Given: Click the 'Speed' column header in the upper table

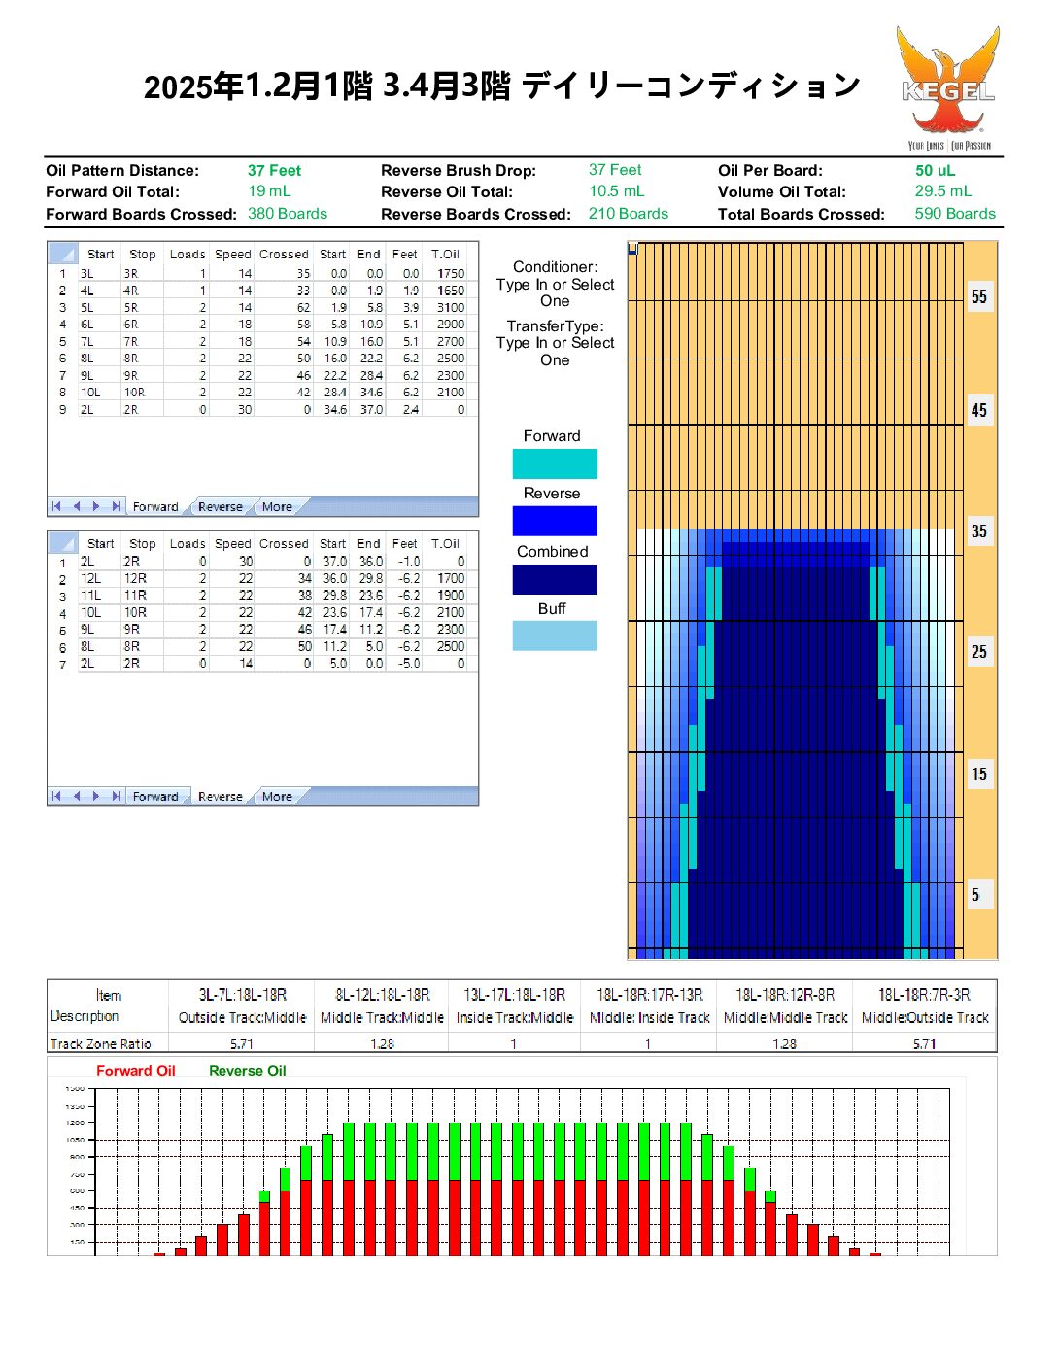Looking at the screenshot, I should tap(233, 254).
